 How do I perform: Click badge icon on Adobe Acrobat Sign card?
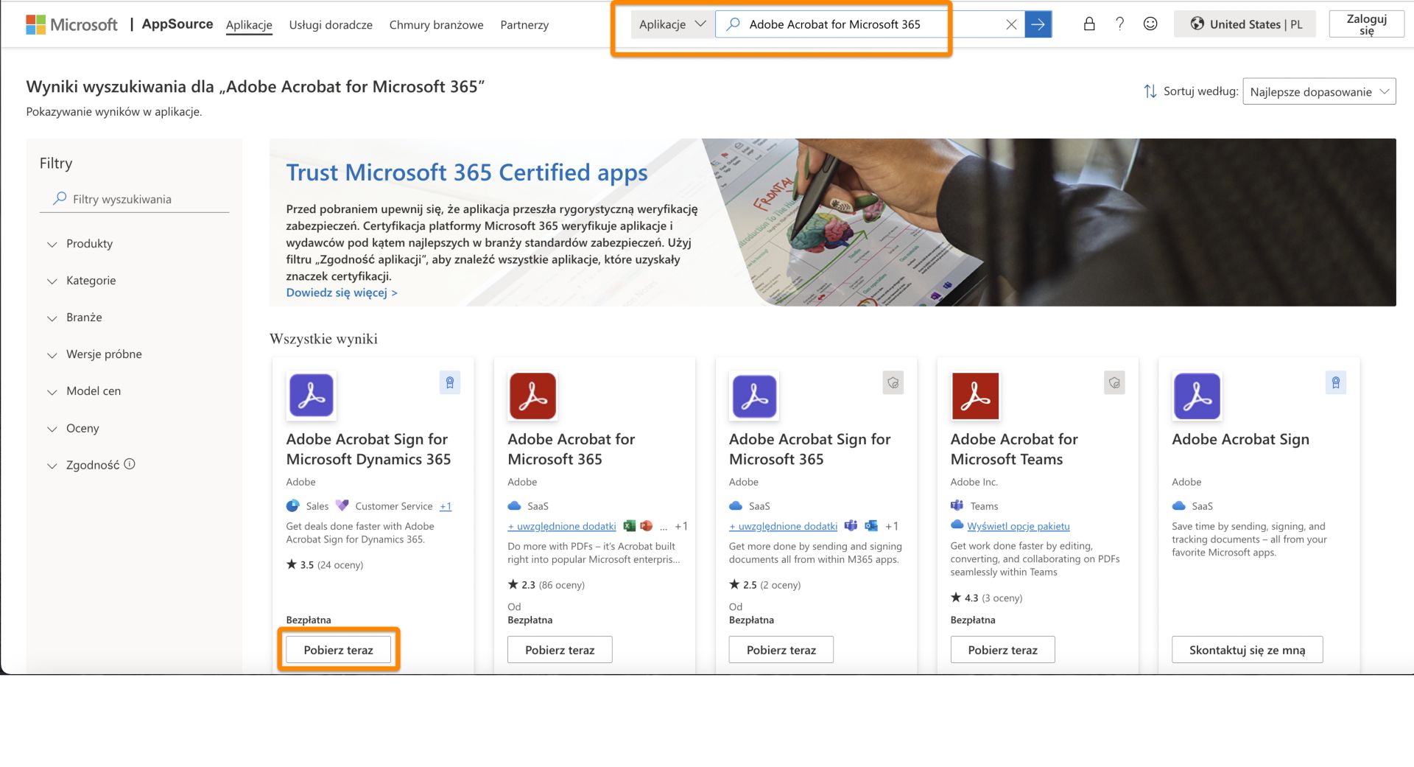click(1336, 382)
